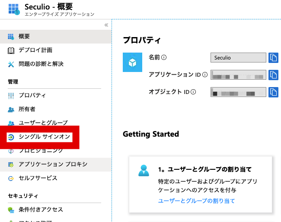Click the wrench icon for 問題の診断と解決
This screenshot has height=222, width=281.
pyautogui.click(x=11, y=64)
